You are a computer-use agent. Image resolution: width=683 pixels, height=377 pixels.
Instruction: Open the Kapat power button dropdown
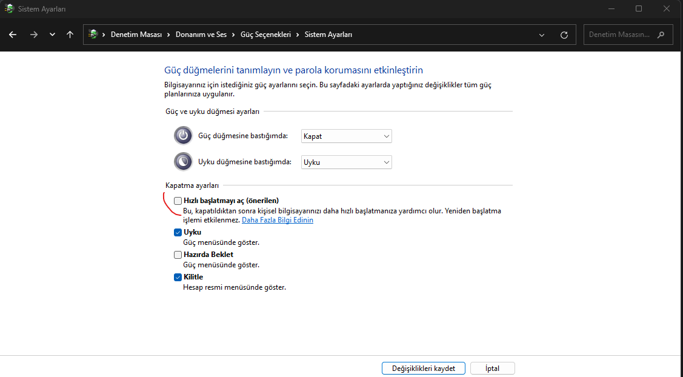(x=346, y=136)
